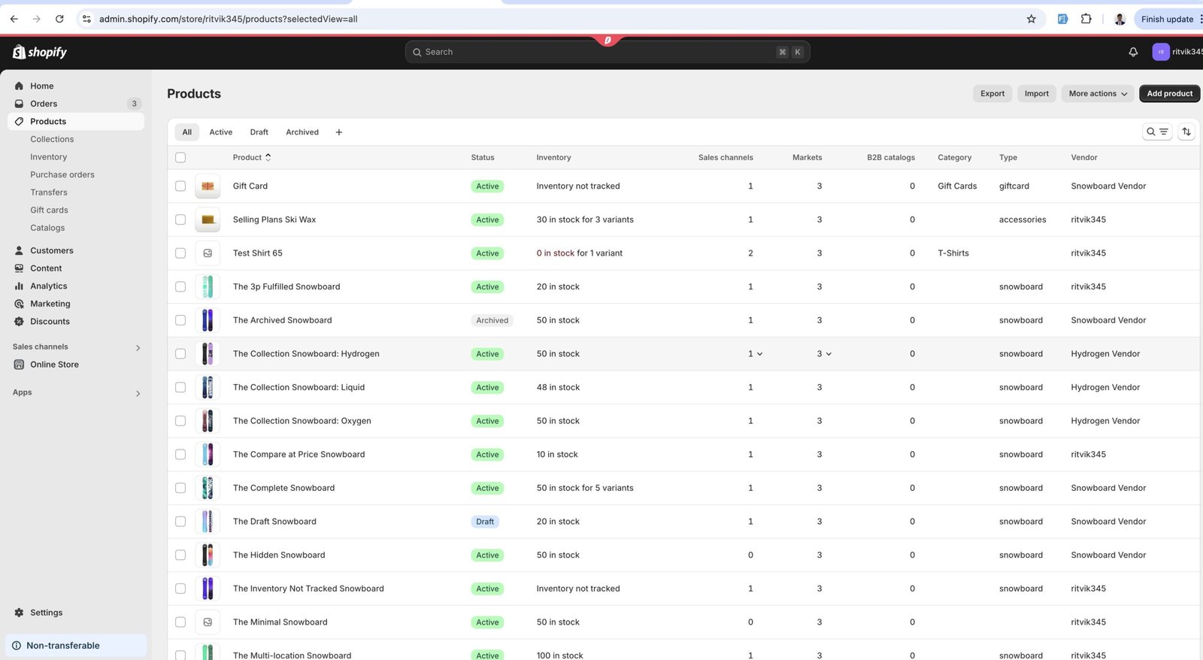Screen dimensions: 1203x660
Task: Click the Add product button
Action: 1169,93
